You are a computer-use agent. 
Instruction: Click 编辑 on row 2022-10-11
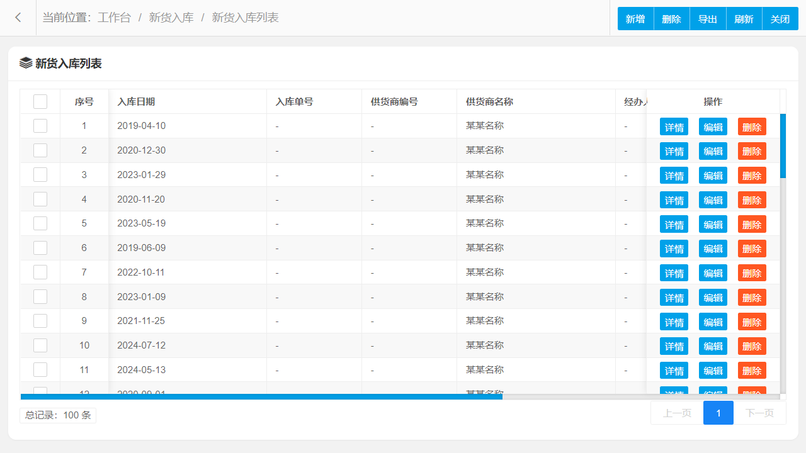tap(713, 273)
